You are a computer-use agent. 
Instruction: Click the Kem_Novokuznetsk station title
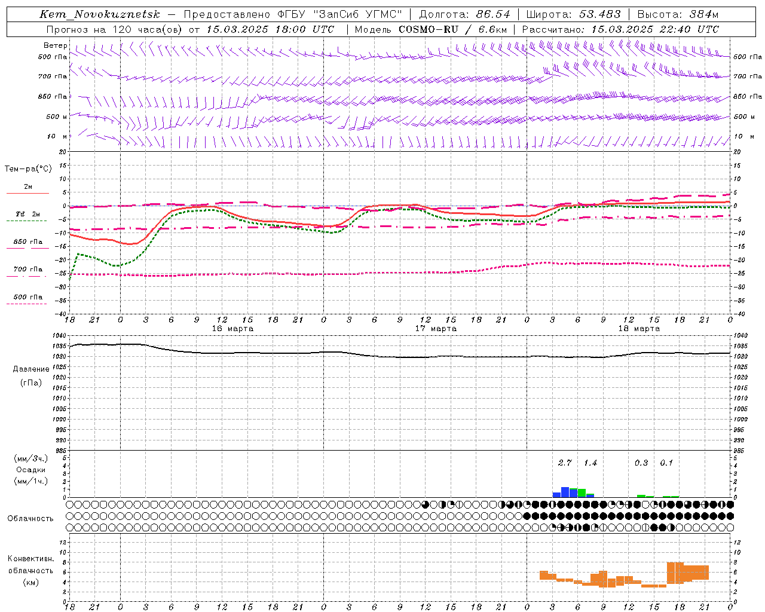(x=100, y=14)
